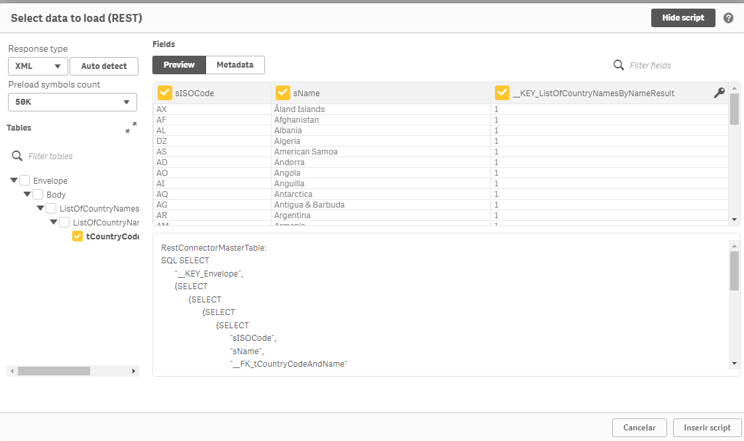Click the script pane scrollbar down arrow
This screenshot has height=441, width=744.
tap(735, 363)
